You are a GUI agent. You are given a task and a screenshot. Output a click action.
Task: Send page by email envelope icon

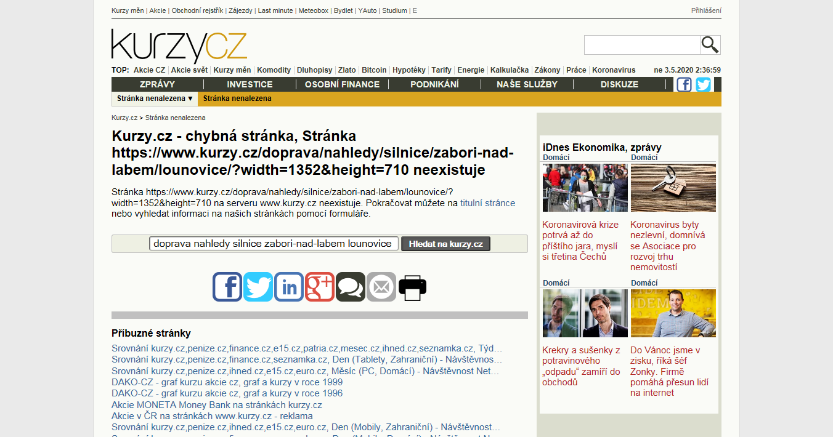381,287
